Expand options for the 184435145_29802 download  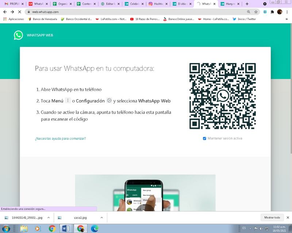pos(49,218)
